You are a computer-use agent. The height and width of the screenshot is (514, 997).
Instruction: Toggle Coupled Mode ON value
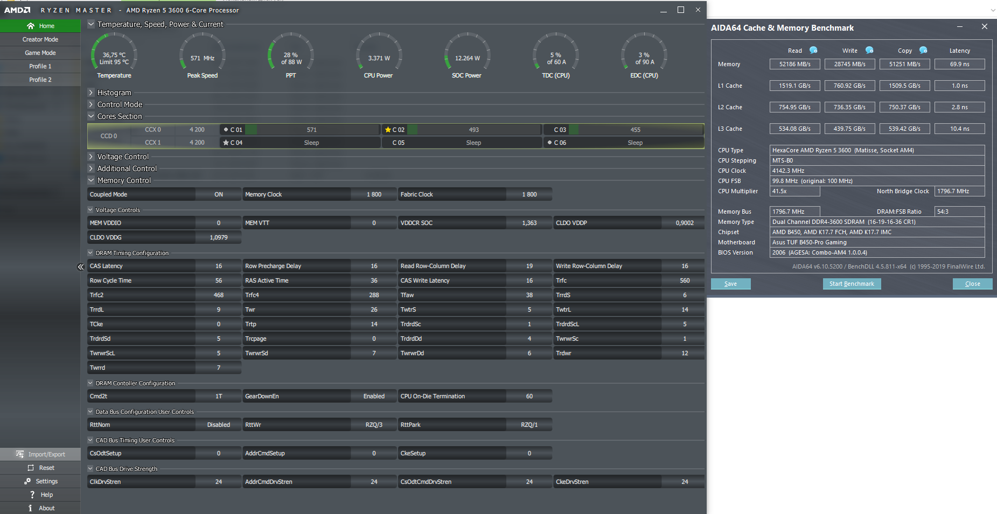coord(219,194)
